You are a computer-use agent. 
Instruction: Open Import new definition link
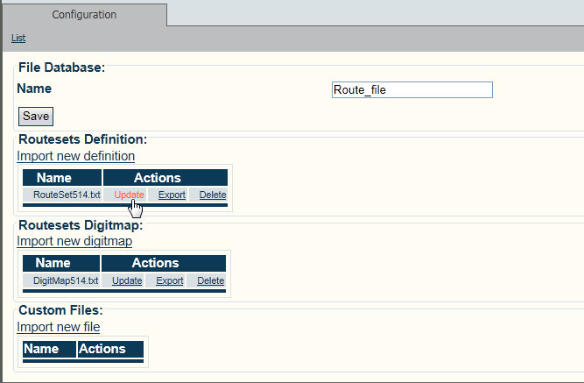click(75, 156)
